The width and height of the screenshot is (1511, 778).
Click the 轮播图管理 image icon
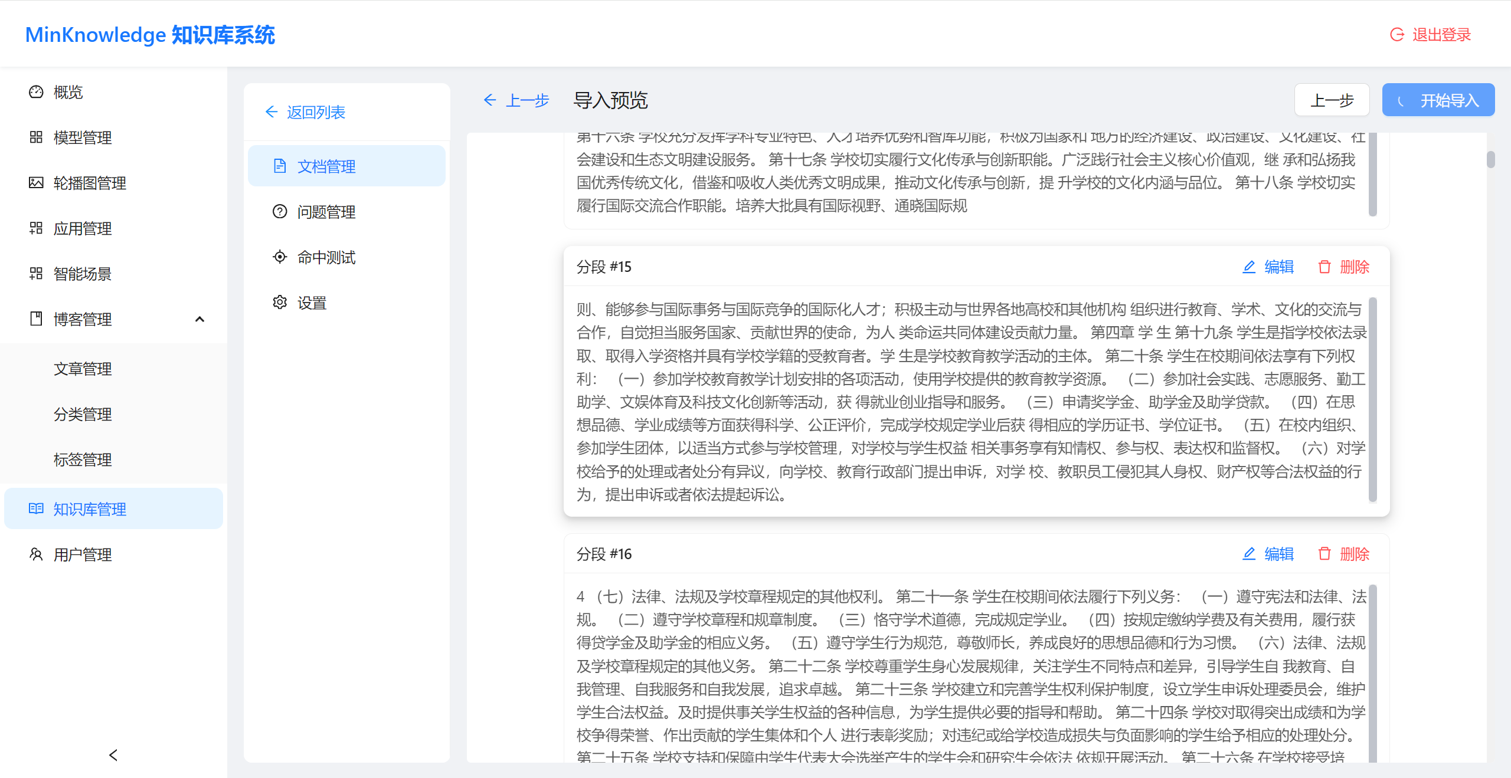pos(36,183)
